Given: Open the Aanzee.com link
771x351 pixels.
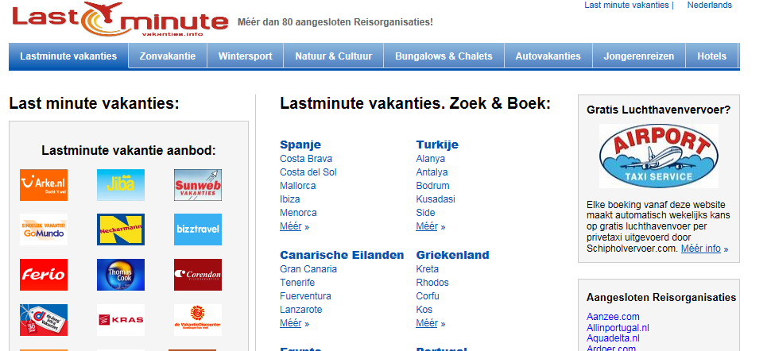Looking at the screenshot, I should [x=613, y=317].
